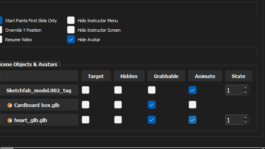Click the Override Y Position label
Image resolution: width=265 pixels, height=149 pixels.
pos(23,30)
